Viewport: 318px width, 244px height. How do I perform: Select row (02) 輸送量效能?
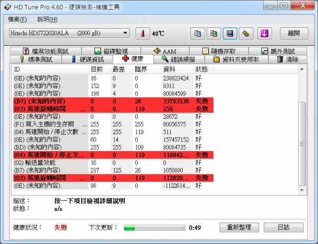(113, 163)
